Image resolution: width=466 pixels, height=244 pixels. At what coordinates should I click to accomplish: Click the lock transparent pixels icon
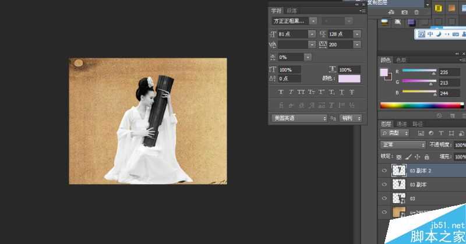[x=399, y=157]
